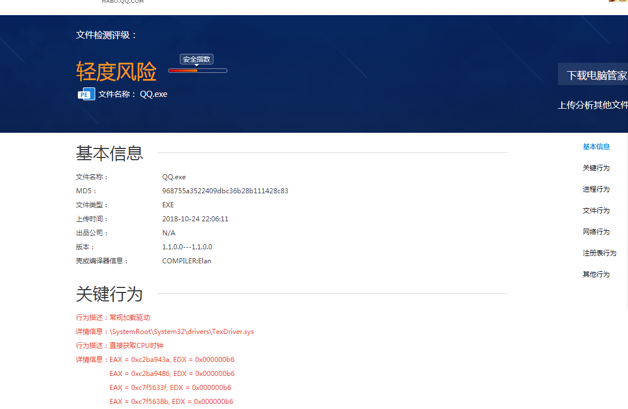
Task: Navigate to 注册表行为 in sidebar
Action: [x=599, y=253]
